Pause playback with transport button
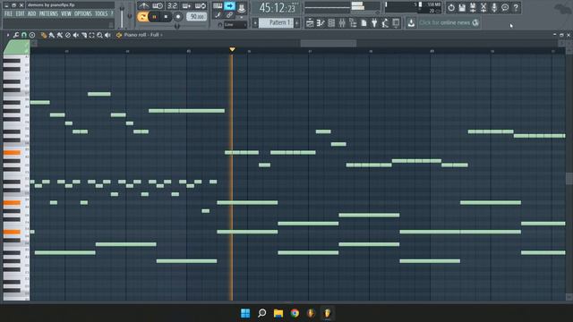Viewport: 573px width, 322px height. click(x=154, y=17)
